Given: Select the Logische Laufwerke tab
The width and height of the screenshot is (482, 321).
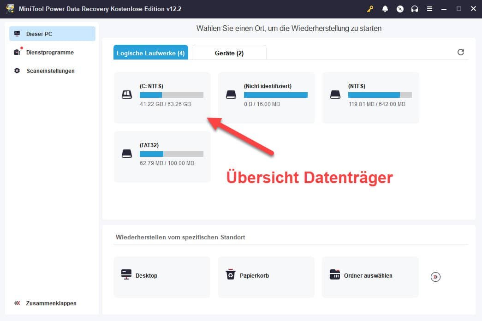Looking at the screenshot, I should [150, 53].
